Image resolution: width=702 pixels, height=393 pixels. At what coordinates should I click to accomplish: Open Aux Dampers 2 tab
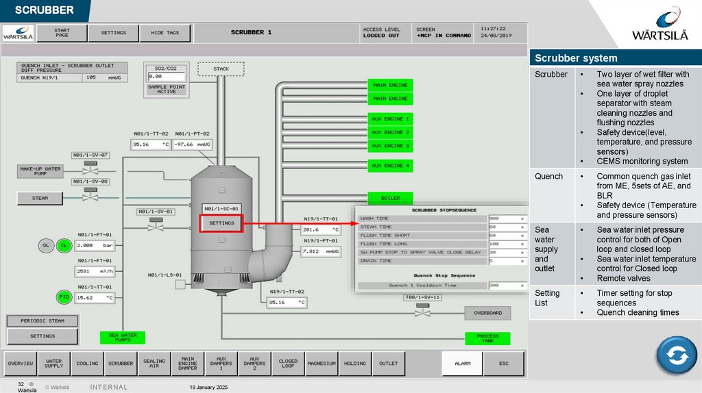click(255, 364)
